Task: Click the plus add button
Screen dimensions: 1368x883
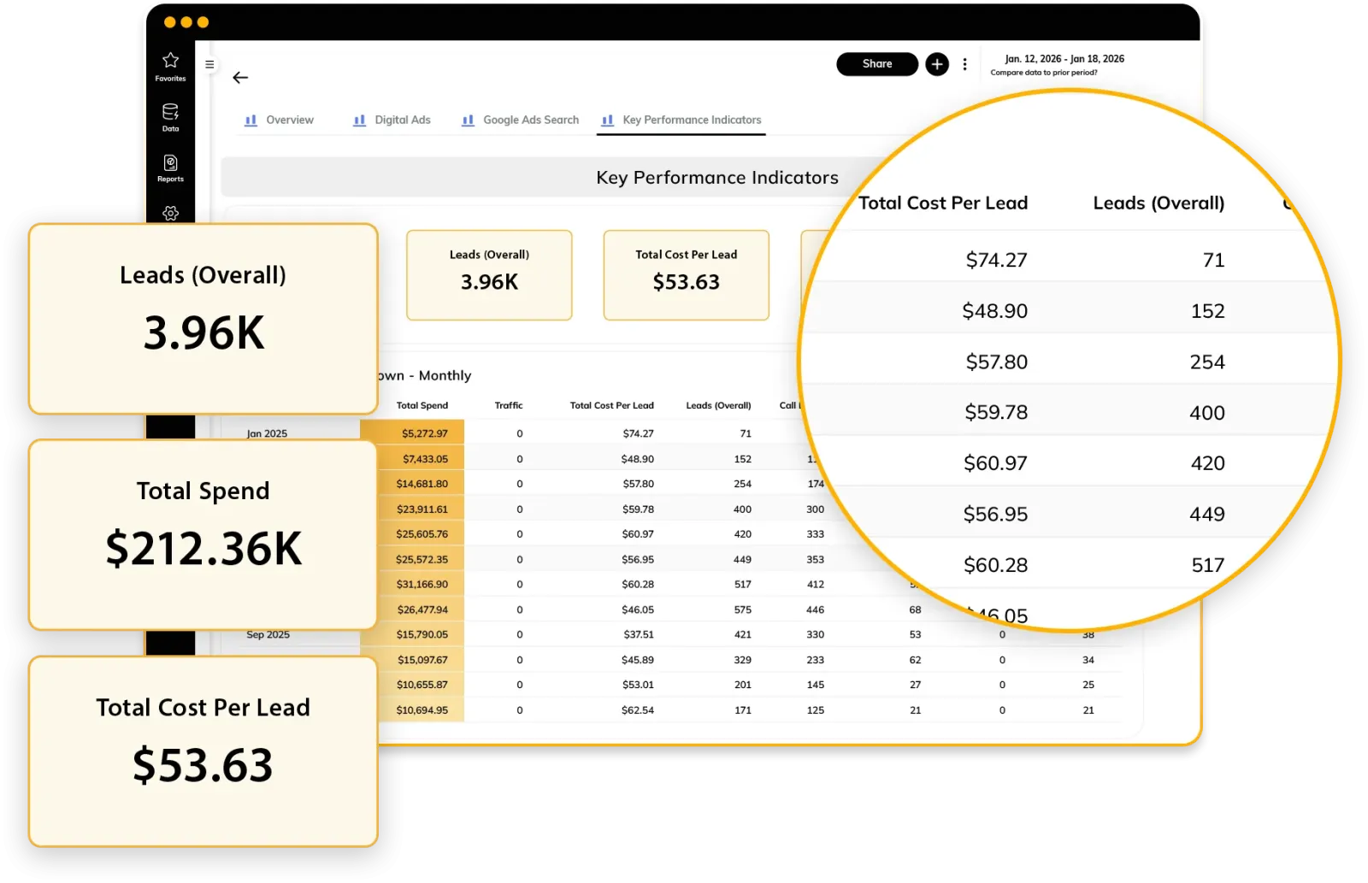Action: coord(937,64)
